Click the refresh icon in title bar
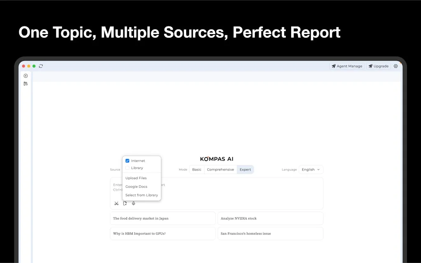Viewport: 421px width, 263px height. [x=41, y=66]
